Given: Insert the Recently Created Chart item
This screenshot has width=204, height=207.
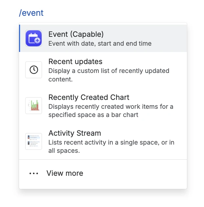Looking at the screenshot, I should coord(89,97).
